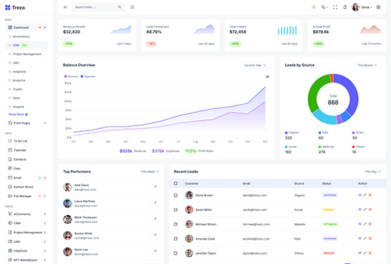Toggle fullscreen mode icon in header

coord(335,7)
